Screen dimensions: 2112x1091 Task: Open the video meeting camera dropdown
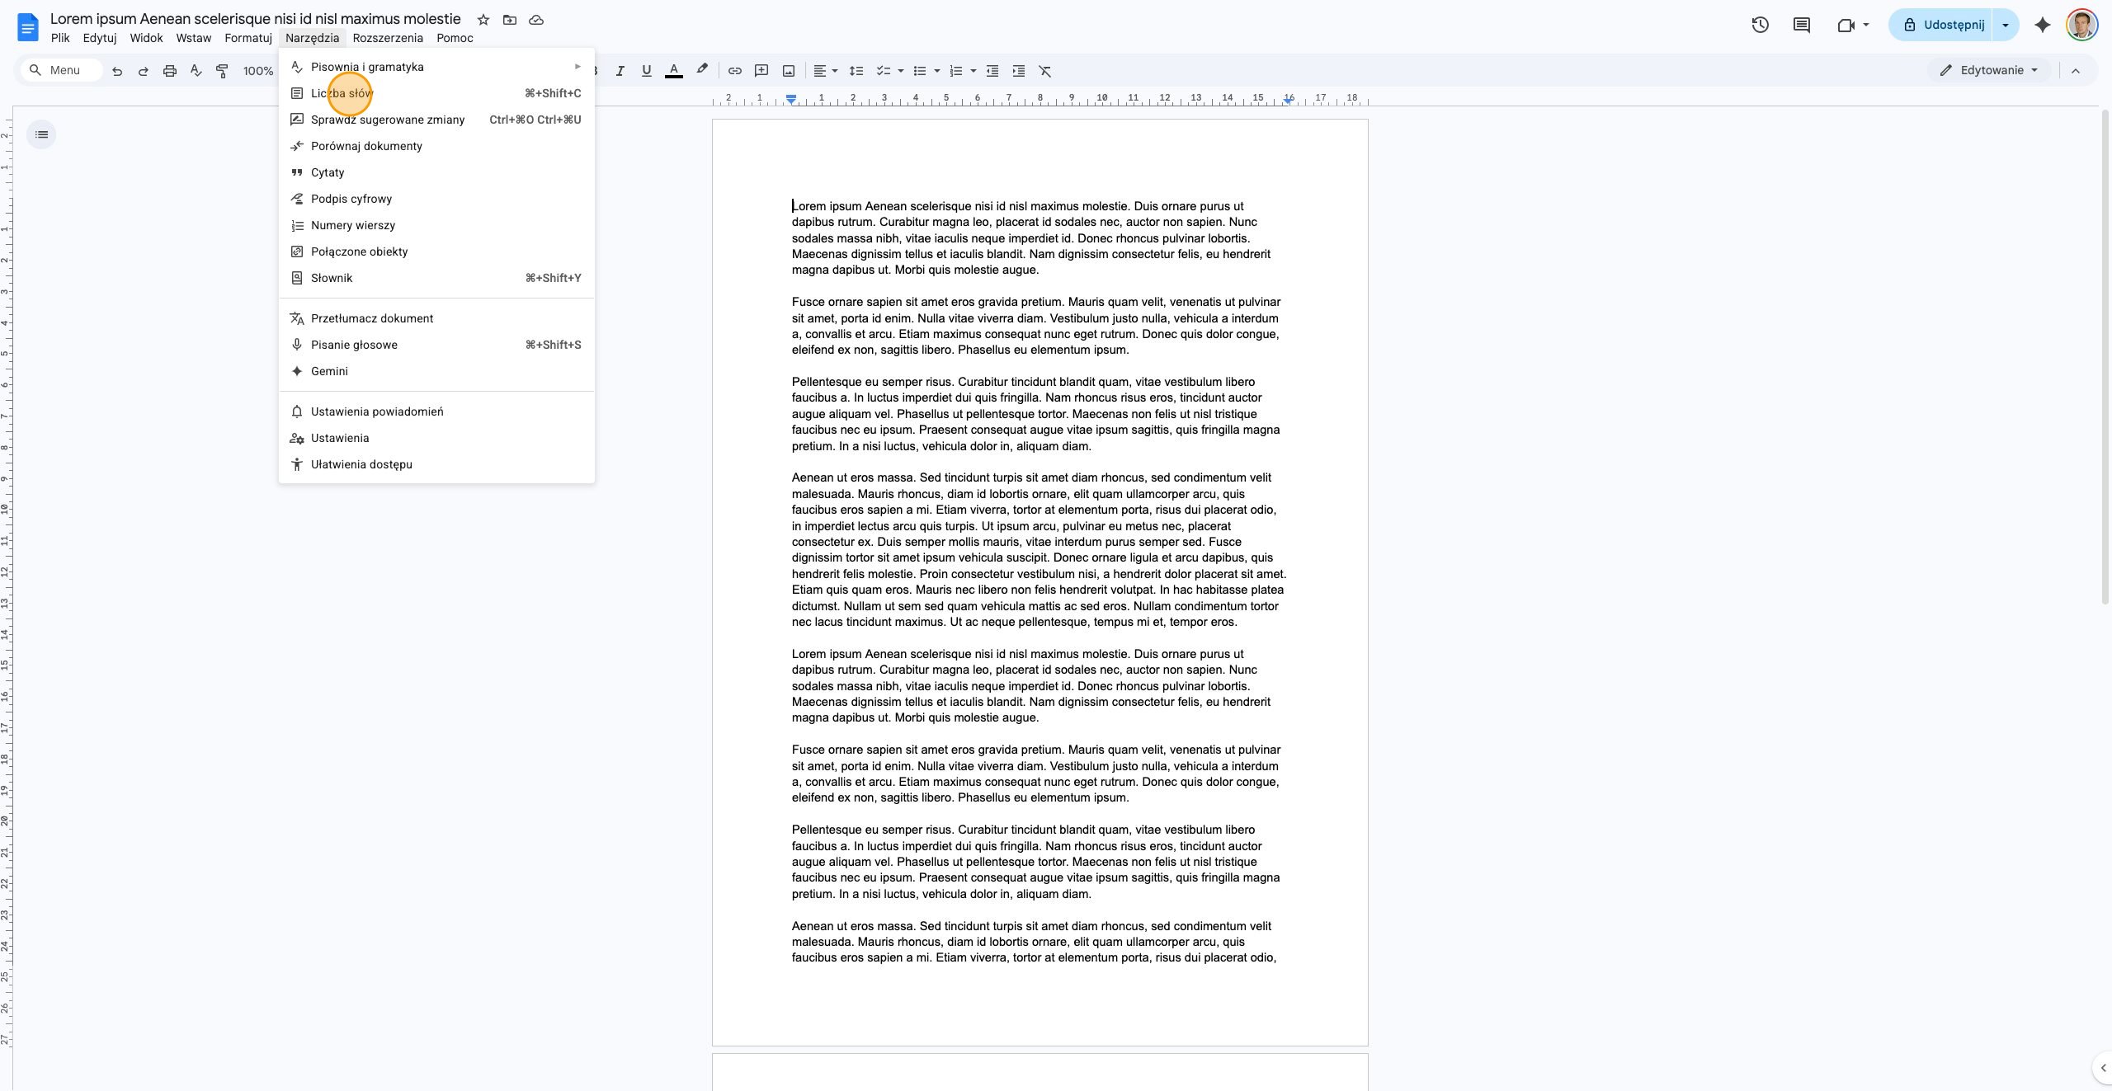click(1853, 25)
